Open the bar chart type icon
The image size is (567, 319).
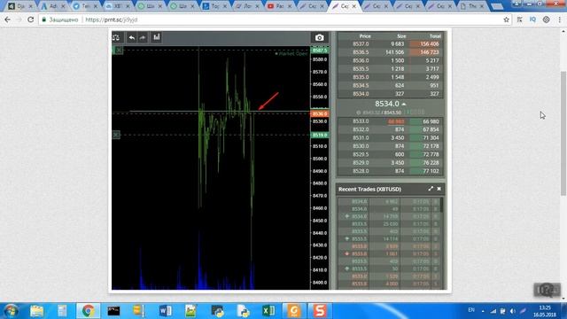pos(156,37)
